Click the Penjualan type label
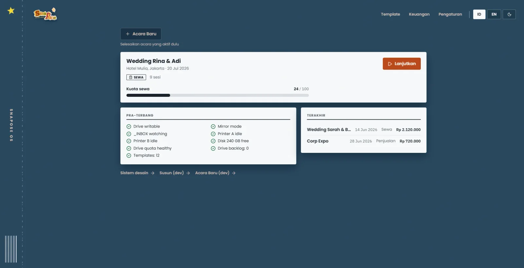Screen dimensions: 524x268 [x=386, y=141]
